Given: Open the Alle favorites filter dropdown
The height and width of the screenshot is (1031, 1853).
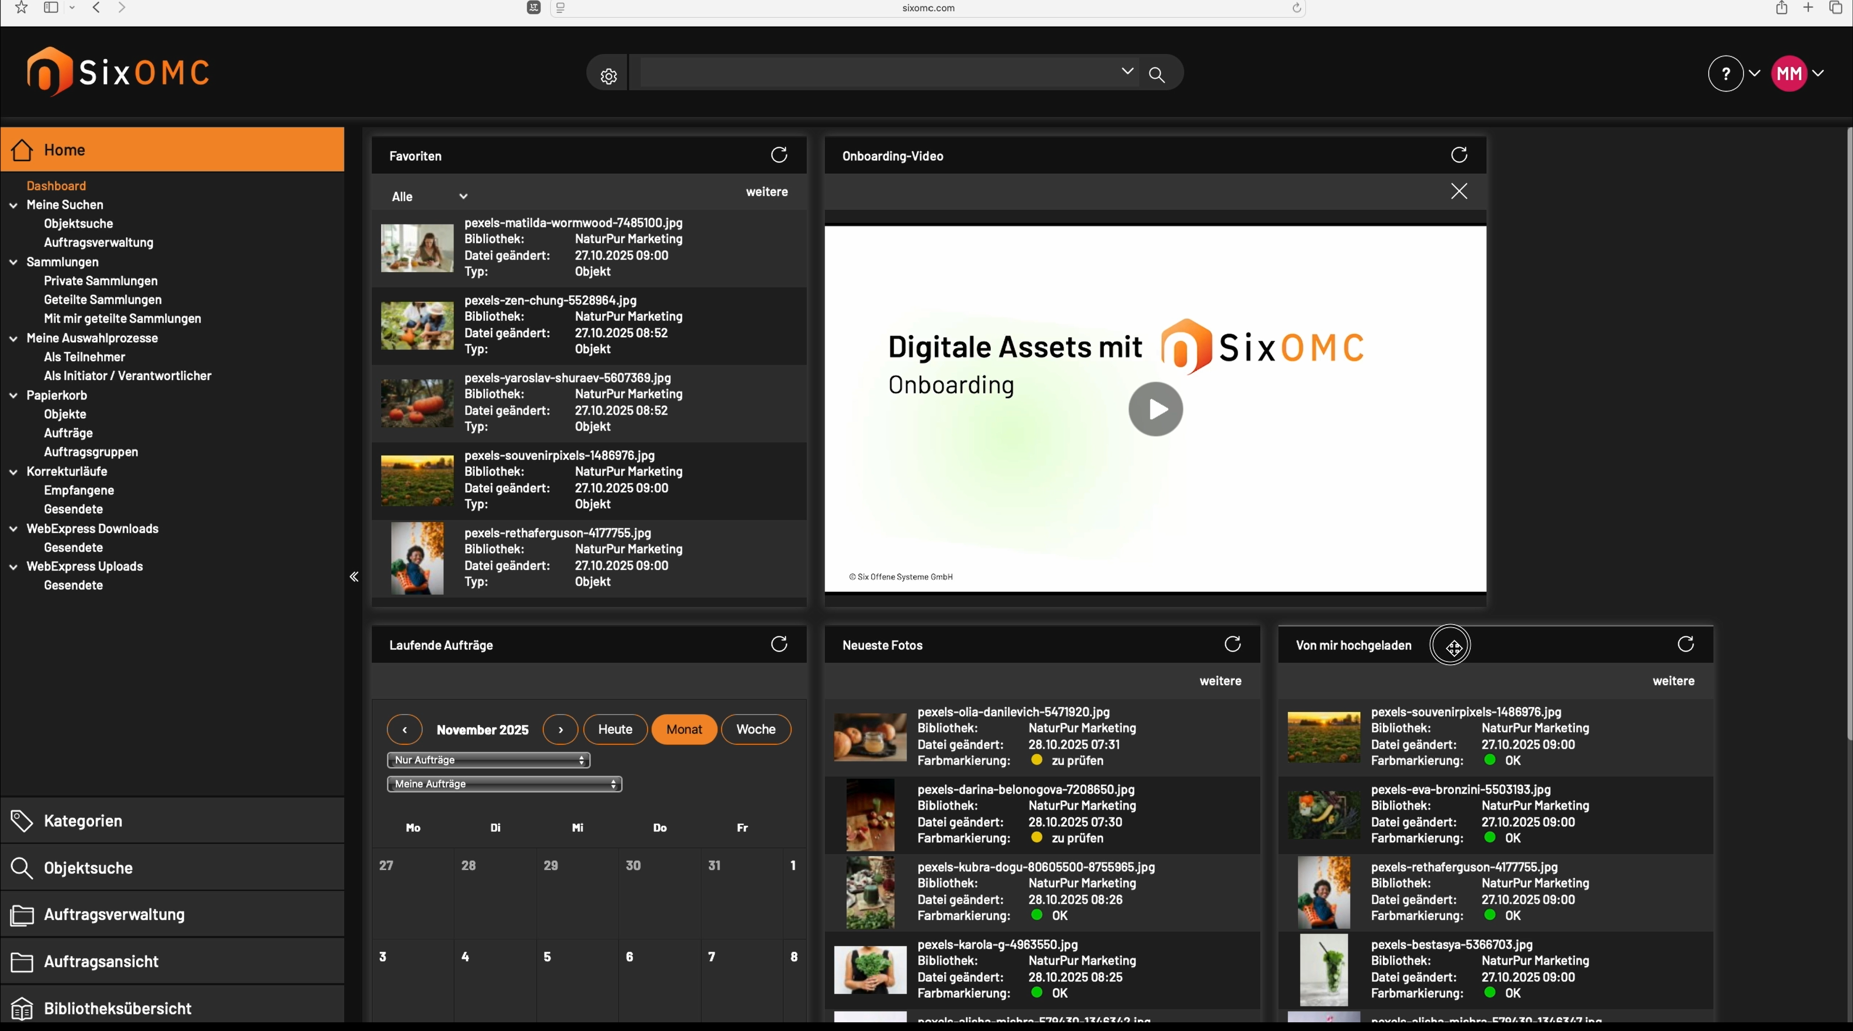Looking at the screenshot, I should point(429,196).
